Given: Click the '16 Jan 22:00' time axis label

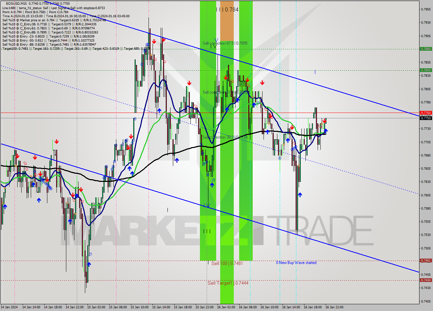Looking at the screenshot, I should coord(334,307).
